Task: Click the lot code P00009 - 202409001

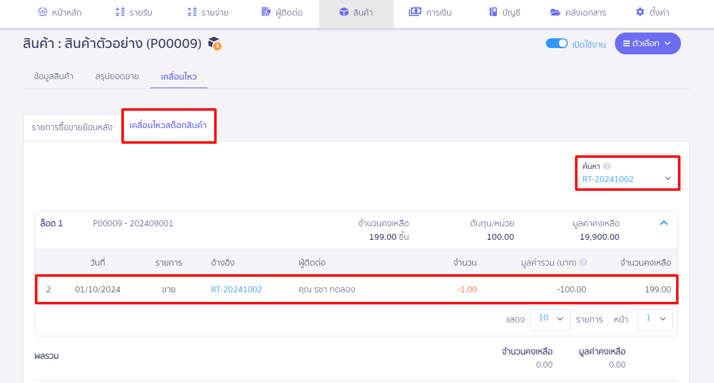Action: pyautogui.click(x=133, y=223)
